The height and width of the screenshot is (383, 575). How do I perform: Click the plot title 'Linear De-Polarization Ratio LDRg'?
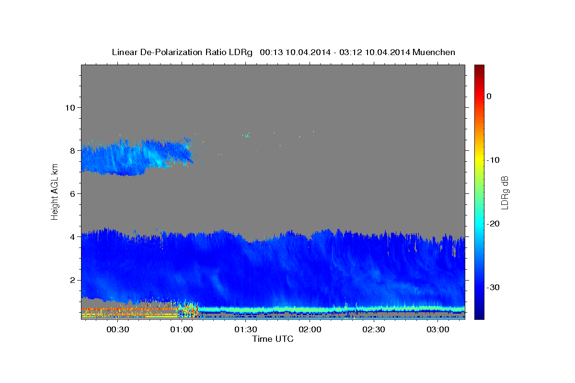182,52
